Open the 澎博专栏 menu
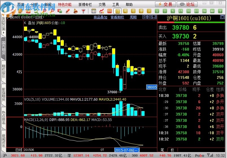The width and height of the screenshot is (227, 158). point(85,5)
